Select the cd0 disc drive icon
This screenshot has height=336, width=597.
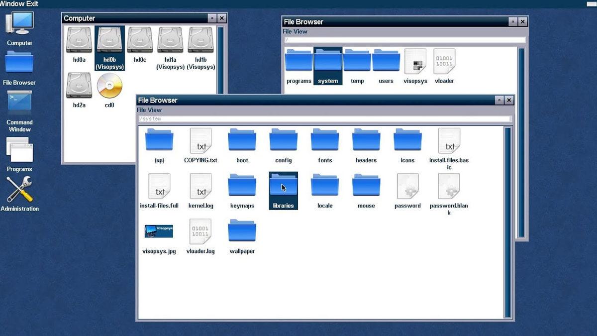click(x=109, y=86)
